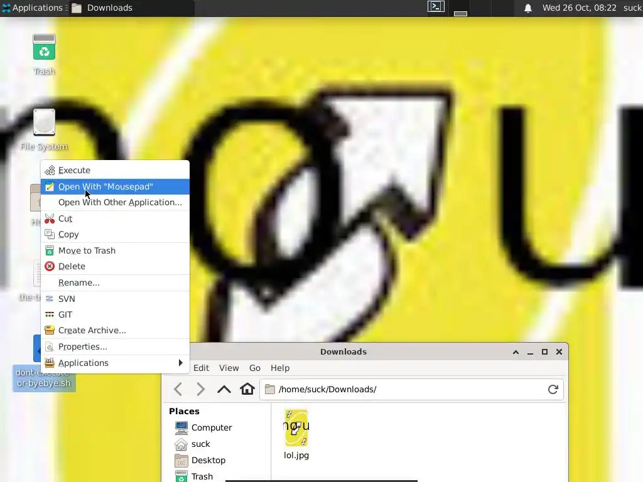This screenshot has width=643, height=482.
Task: Shade the Downloads window with roll-up arrow
Action: click(516, 352)
